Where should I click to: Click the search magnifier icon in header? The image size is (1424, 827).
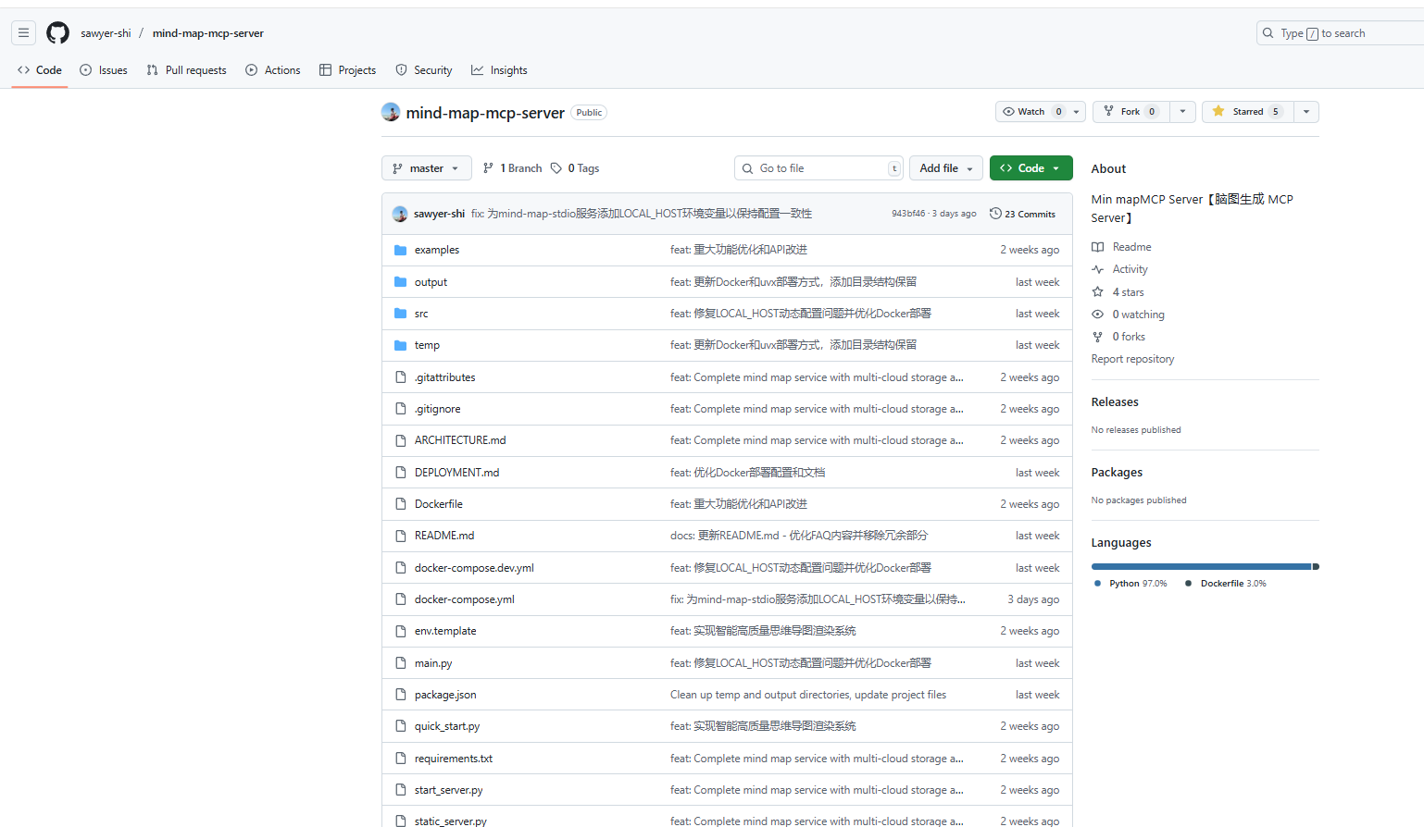click(x=1268, y=33)
